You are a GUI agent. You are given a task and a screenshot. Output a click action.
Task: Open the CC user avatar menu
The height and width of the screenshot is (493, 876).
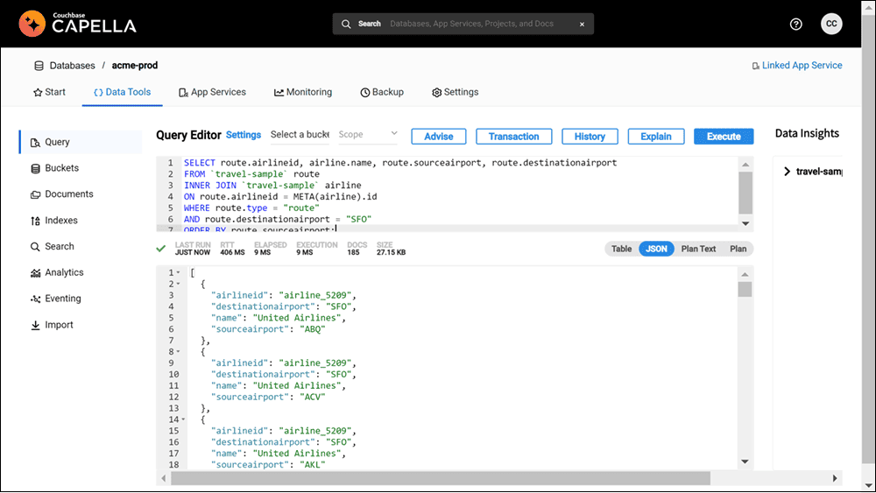click(x=831, y=24)
